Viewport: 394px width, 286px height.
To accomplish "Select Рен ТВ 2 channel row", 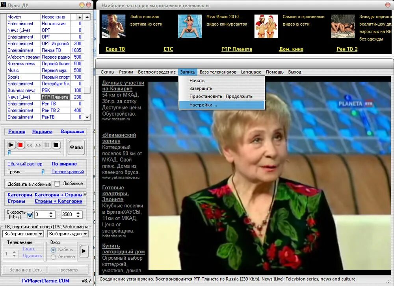I will click(x=45, y=111).
